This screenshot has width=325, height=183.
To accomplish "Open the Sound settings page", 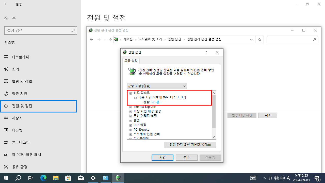I will coord(41,69).
